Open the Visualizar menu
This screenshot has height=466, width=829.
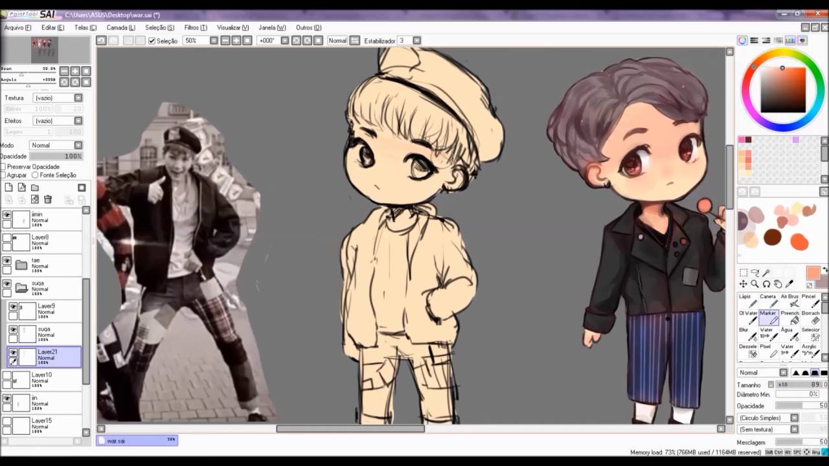pos(233,28)
